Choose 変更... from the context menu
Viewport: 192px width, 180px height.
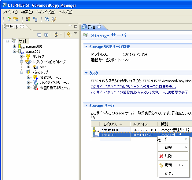pyautogui.click(x=173, y=173)
